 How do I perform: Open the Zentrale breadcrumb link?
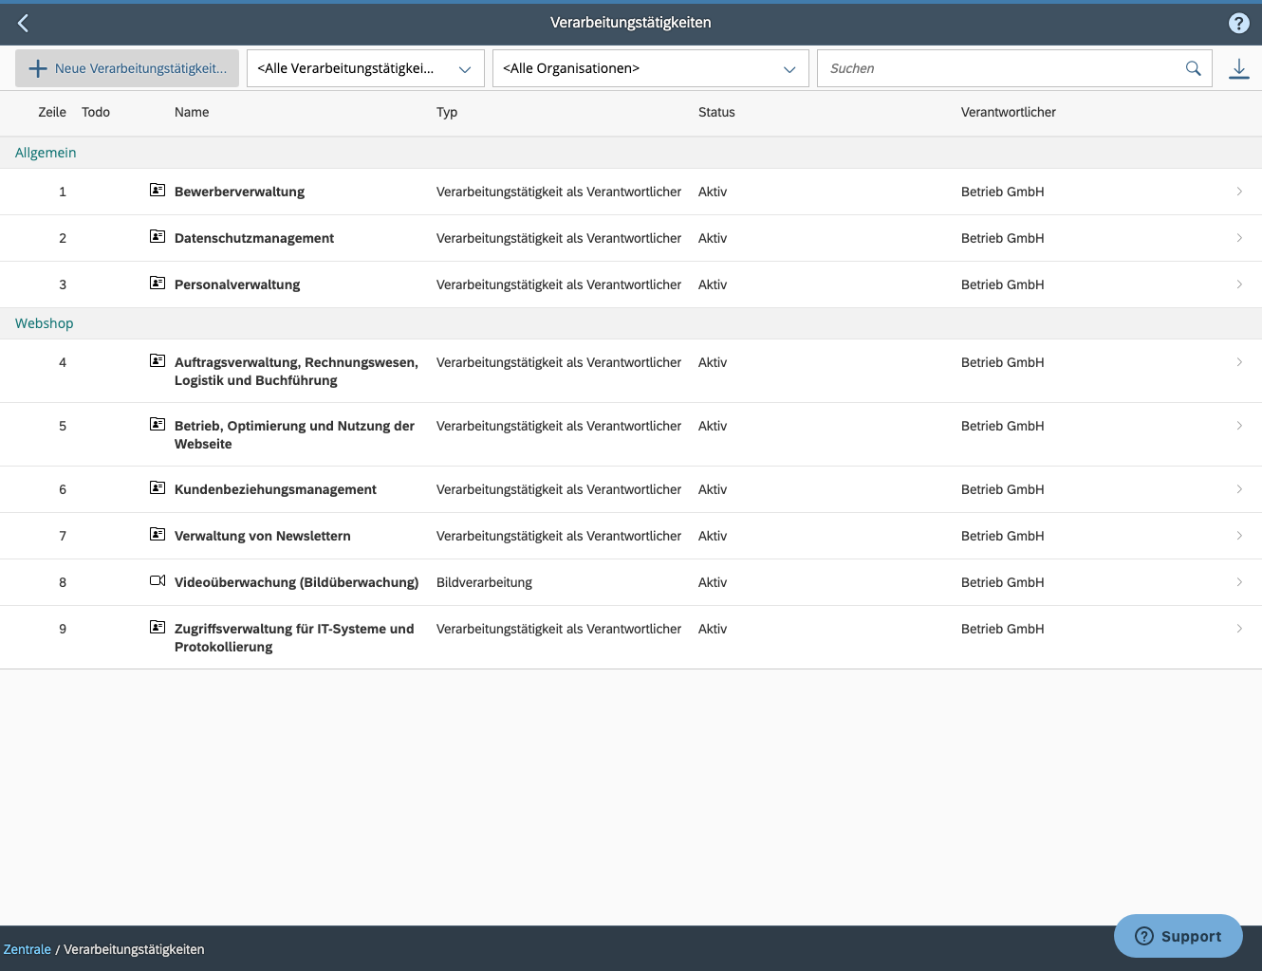coord(27,948)
